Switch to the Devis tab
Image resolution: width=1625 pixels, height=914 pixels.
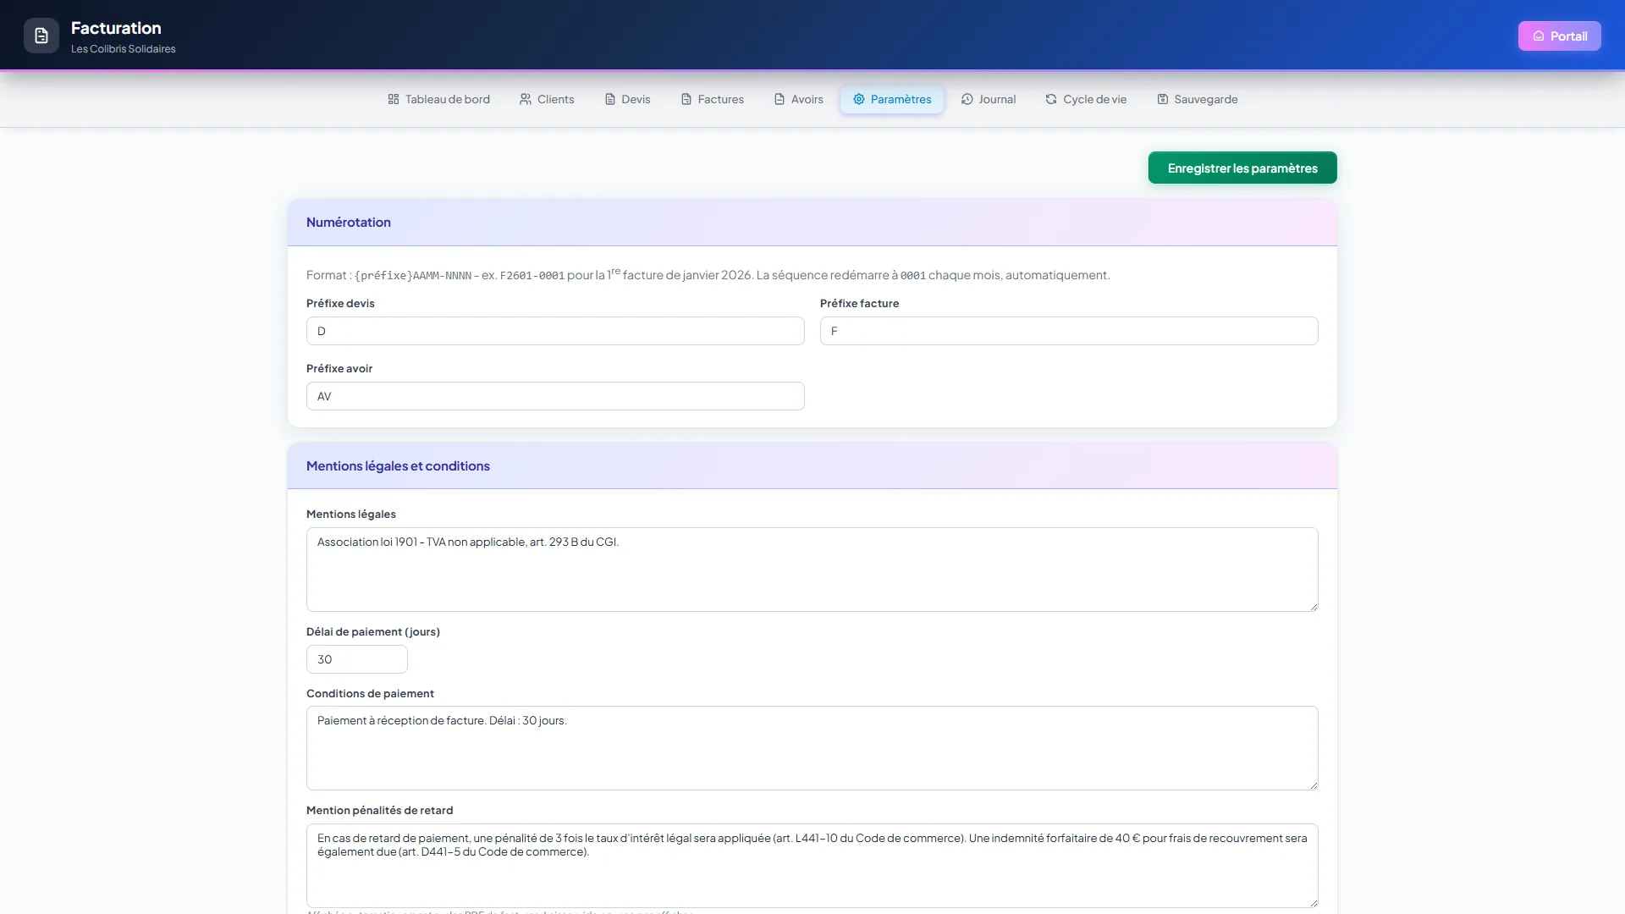click(627, 99)
